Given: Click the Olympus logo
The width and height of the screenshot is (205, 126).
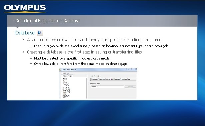Looking at the screenshot, I should (x=25, y=8).
